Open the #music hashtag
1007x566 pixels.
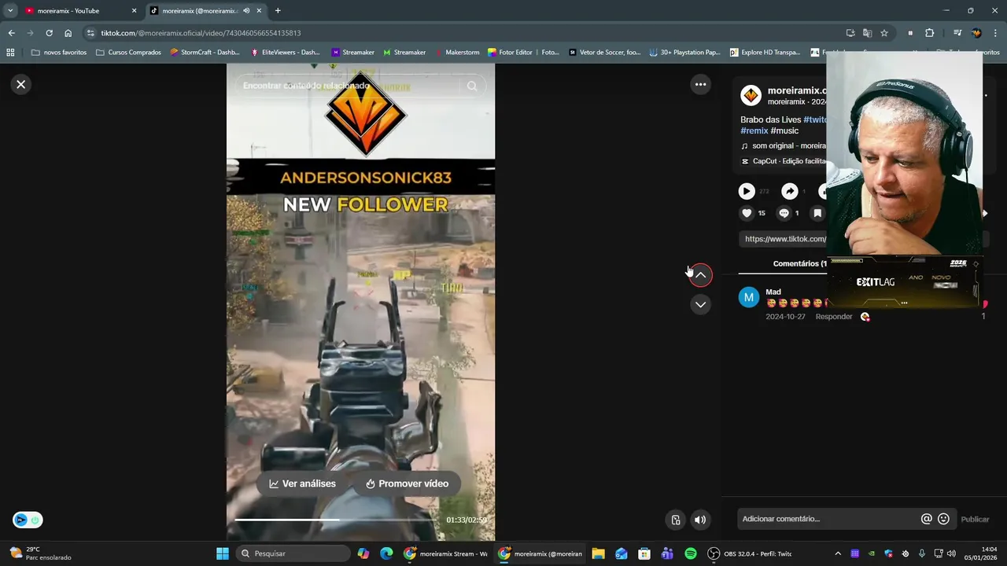pos(784,130)
